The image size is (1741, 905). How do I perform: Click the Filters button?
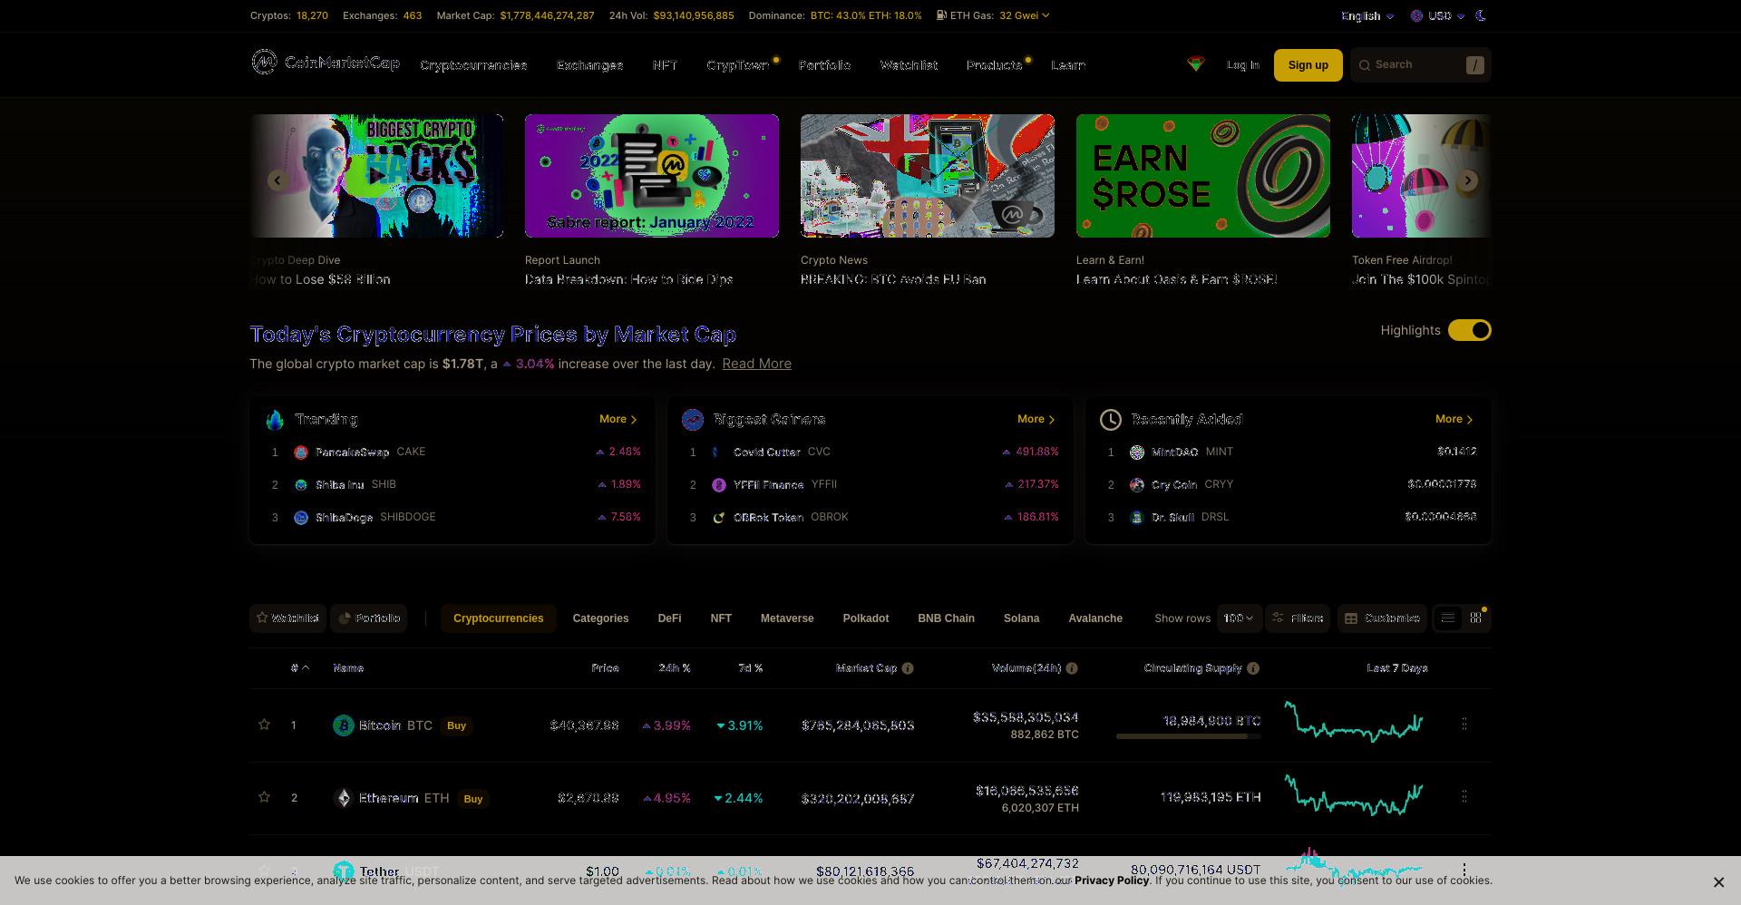point(1298,618)
